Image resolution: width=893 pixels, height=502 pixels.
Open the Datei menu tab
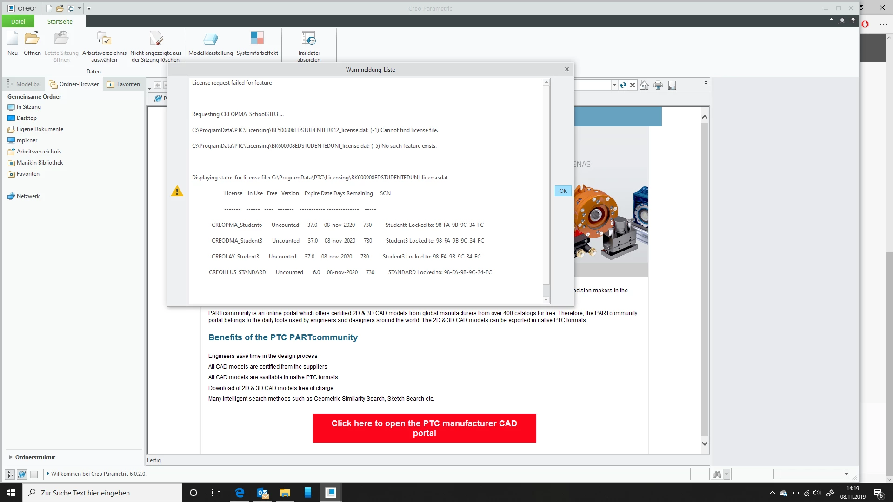pyautogui.click(x=18, y=21)
